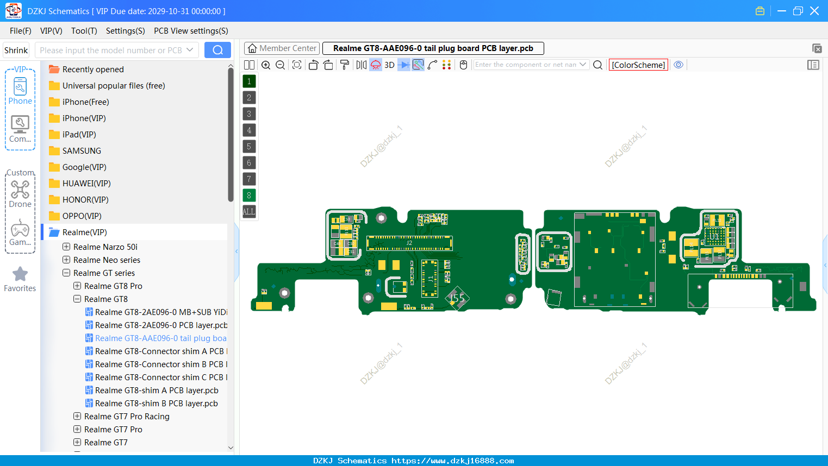This screenshot has height=466, width=828.
Task: Show ALL layers button
Action: click(249, 212)
